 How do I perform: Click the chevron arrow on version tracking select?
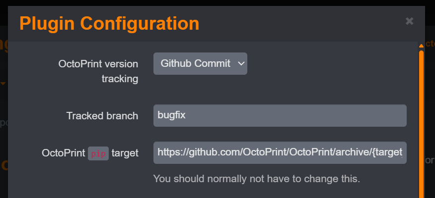(x=241, y=63)
